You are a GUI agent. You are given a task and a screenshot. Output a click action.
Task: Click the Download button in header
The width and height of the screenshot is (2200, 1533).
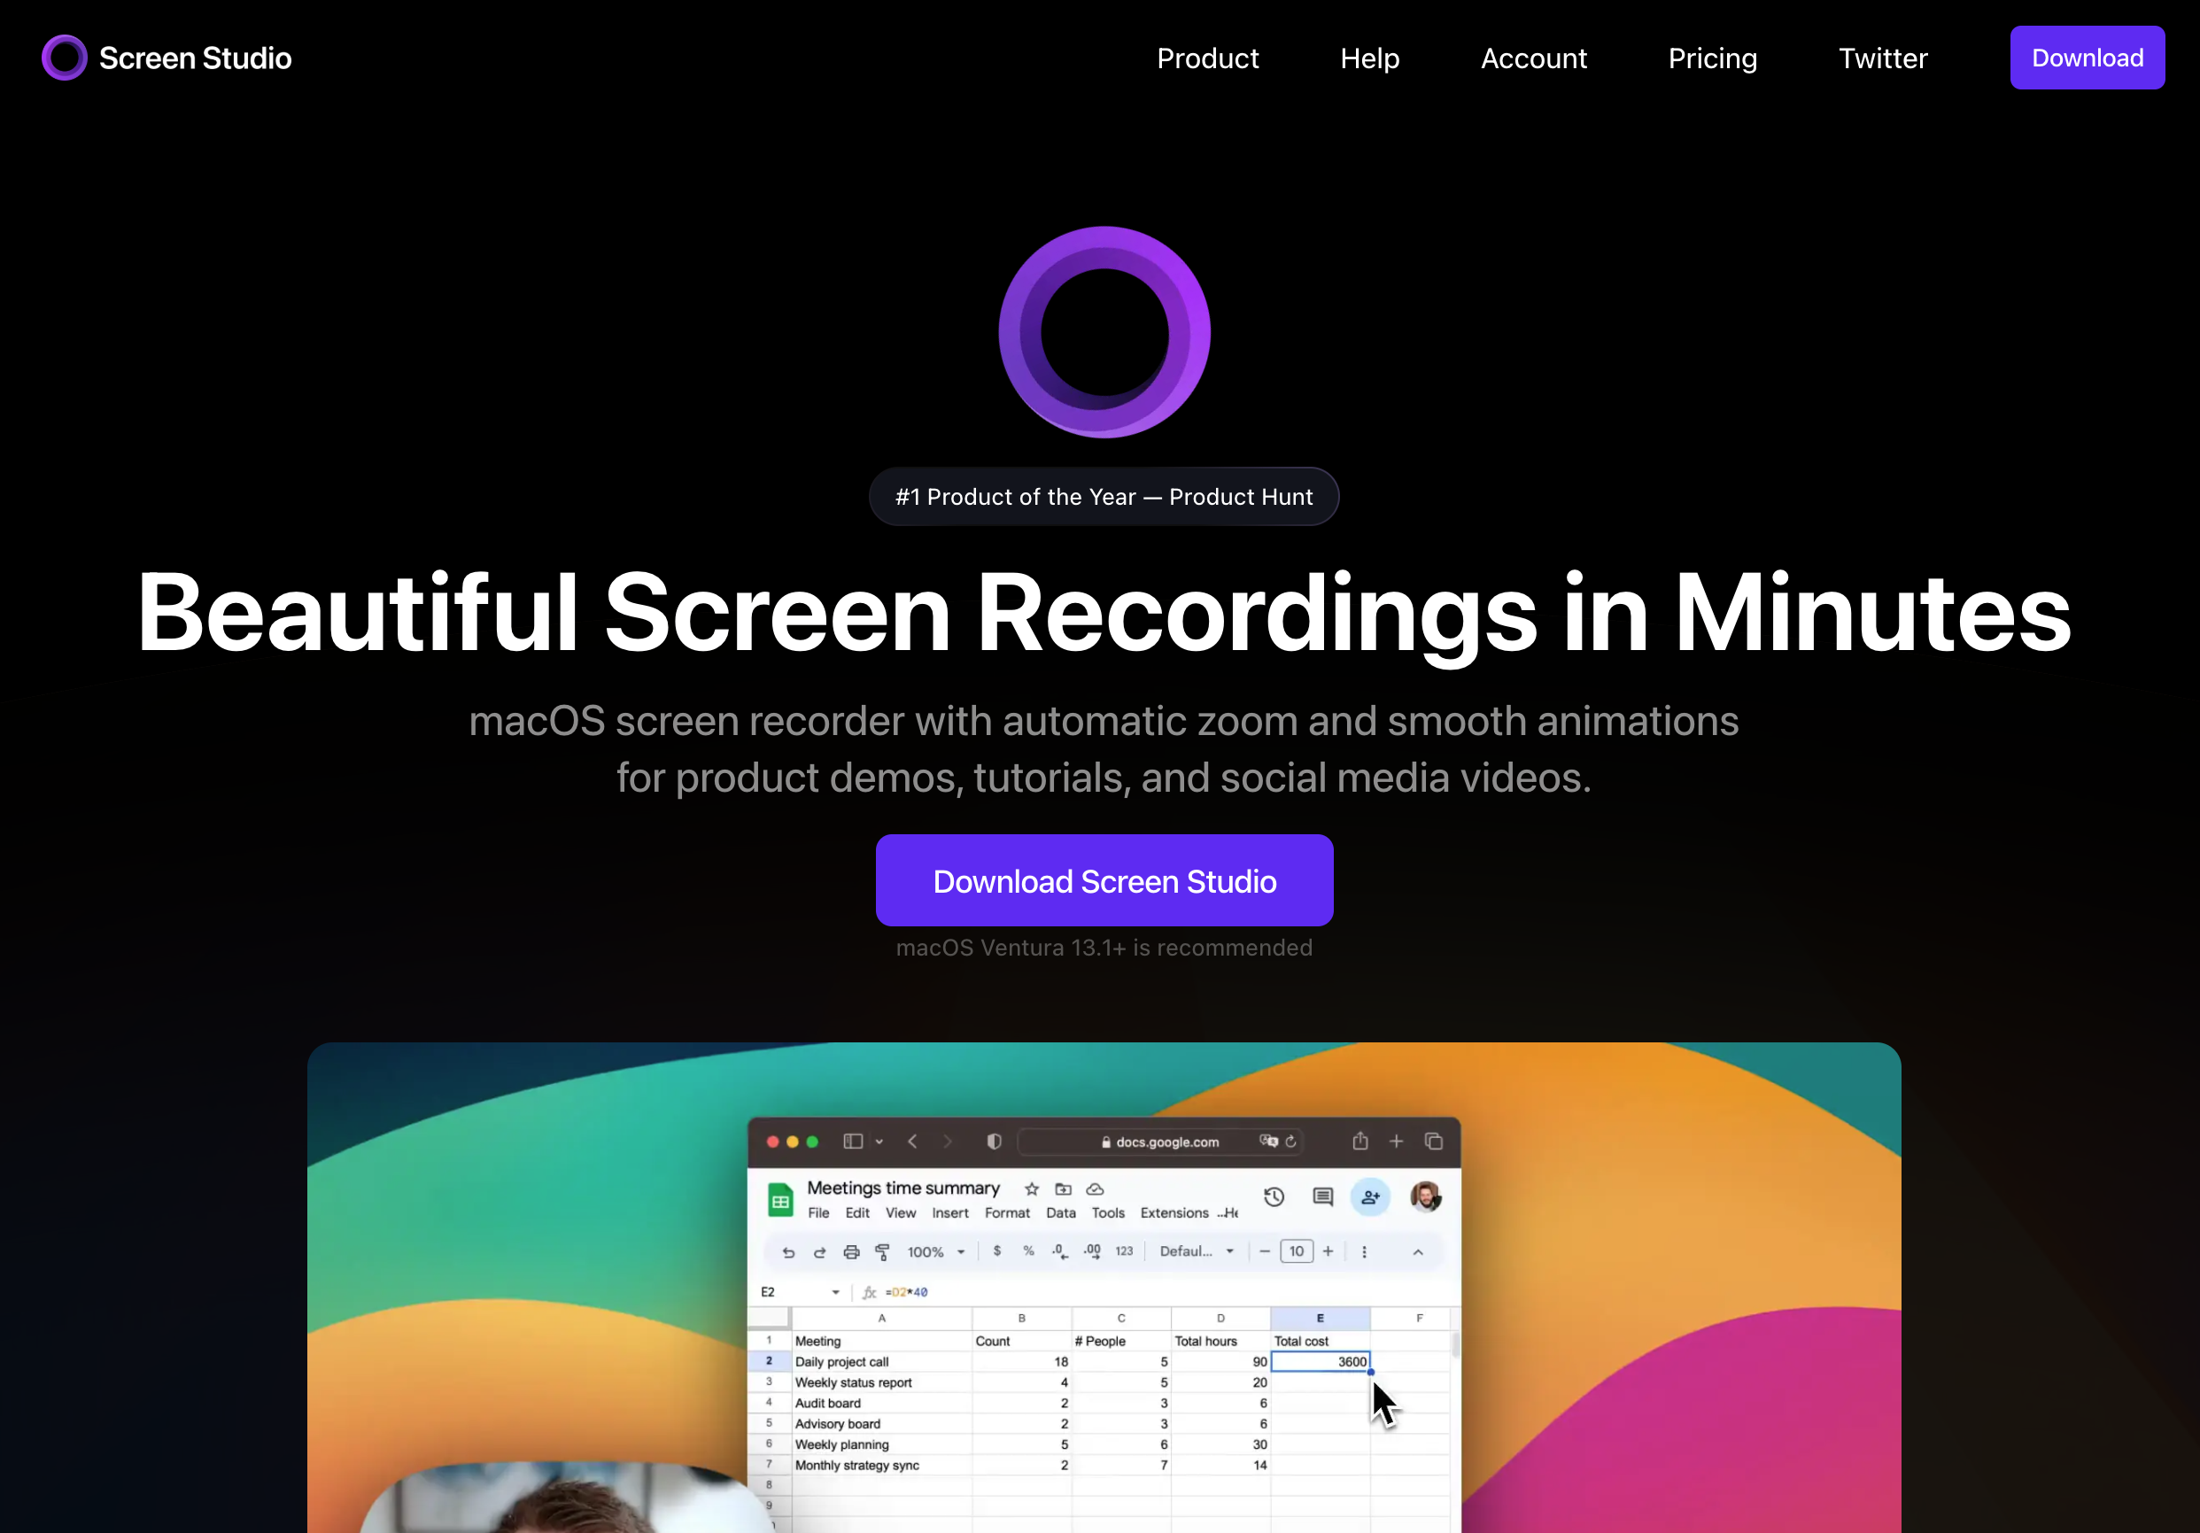pyautogui.click(x=2087, y=58)
